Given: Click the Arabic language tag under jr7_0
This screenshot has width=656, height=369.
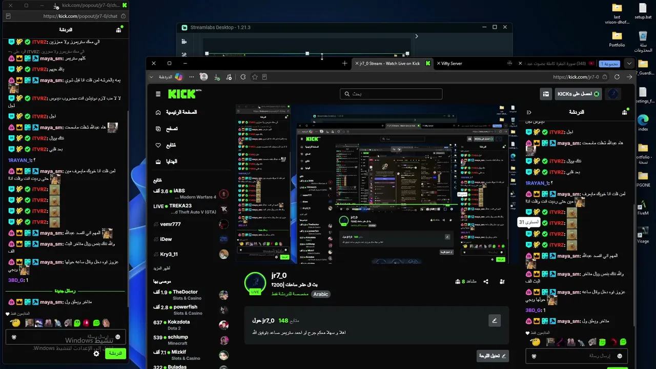Looking at the screenshot, I should [x=321, y=294].
